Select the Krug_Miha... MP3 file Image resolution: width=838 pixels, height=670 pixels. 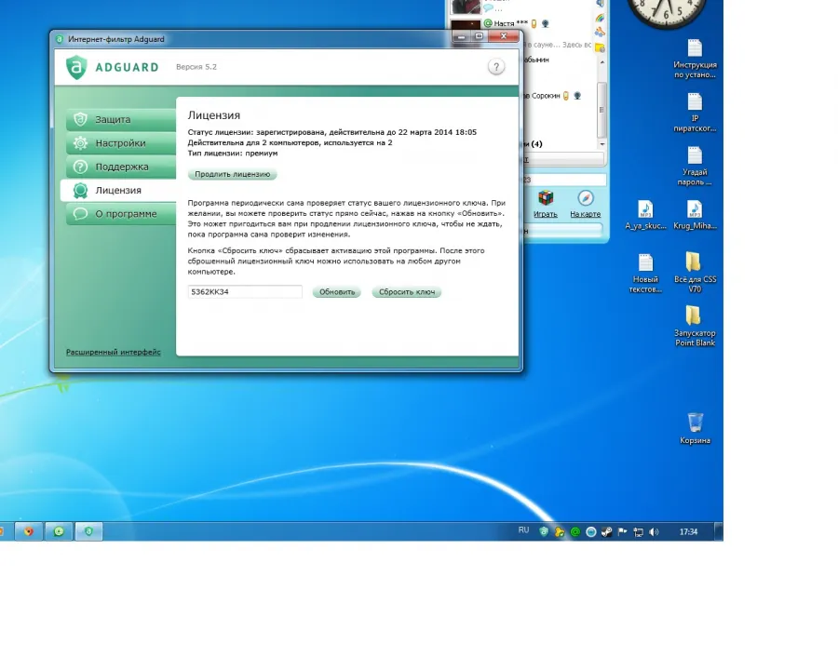[695, 215]
